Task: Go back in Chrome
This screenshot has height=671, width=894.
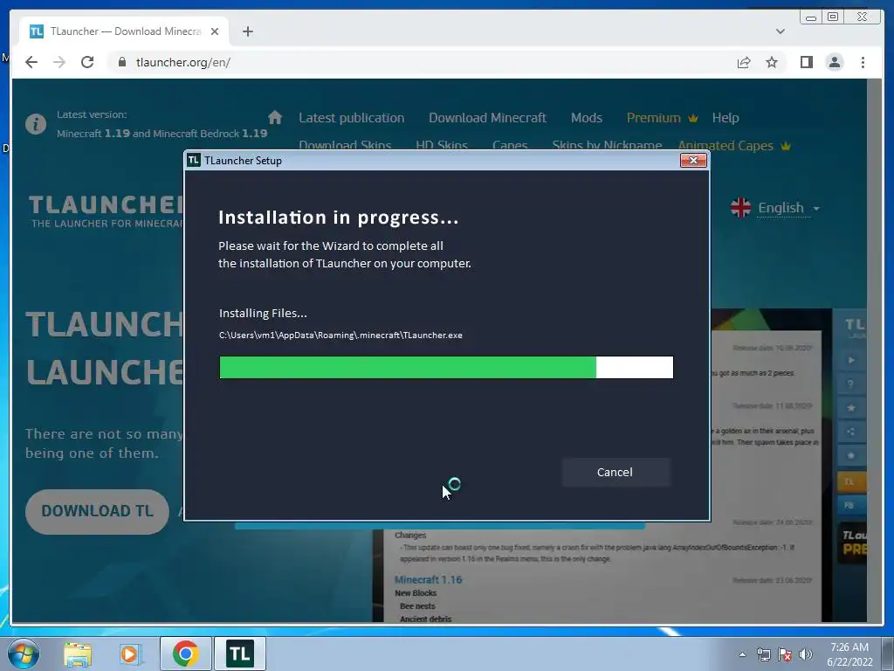Action: pyautogui.click(x=31, y=62)
